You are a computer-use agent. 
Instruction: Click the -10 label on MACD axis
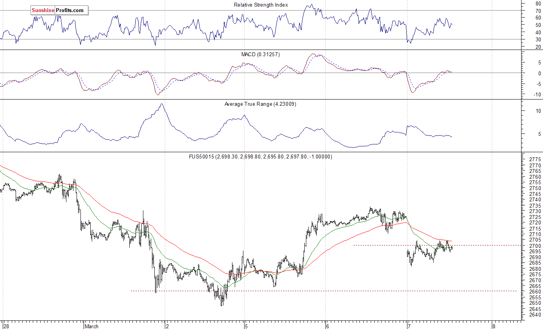[538, 94]
